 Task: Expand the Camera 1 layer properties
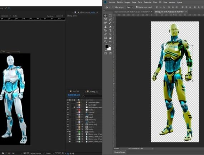coord(77,112)
